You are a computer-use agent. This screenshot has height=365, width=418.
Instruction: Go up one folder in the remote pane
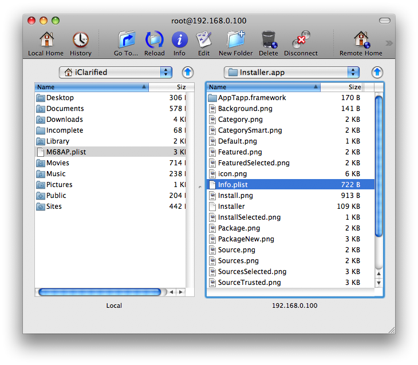point(377,73)
